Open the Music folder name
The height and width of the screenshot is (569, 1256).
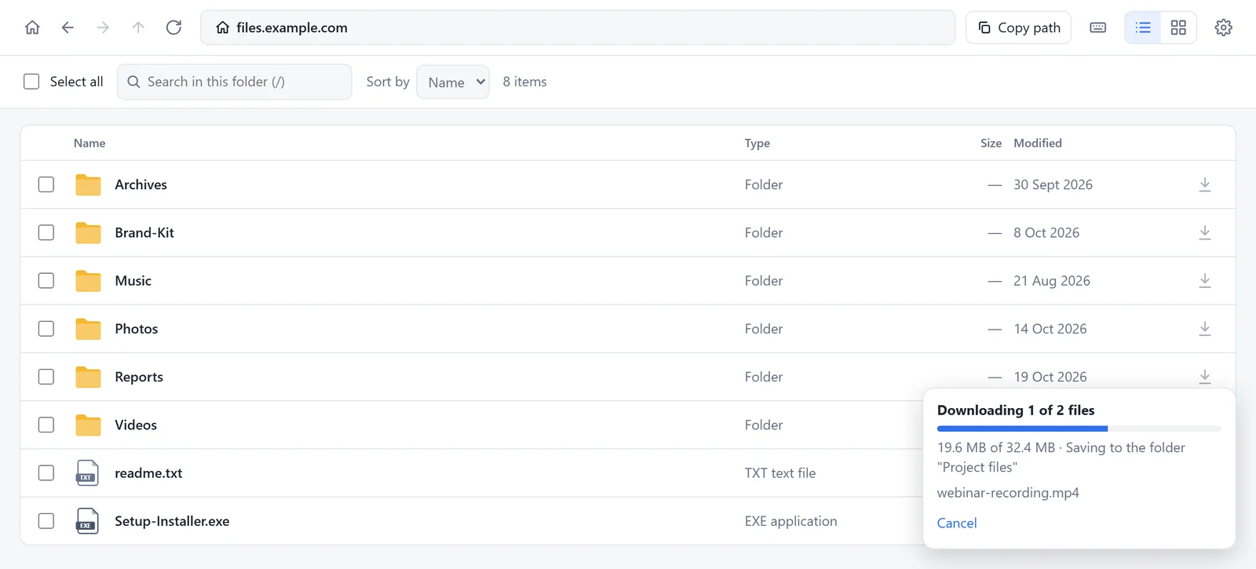coord(133,280)
